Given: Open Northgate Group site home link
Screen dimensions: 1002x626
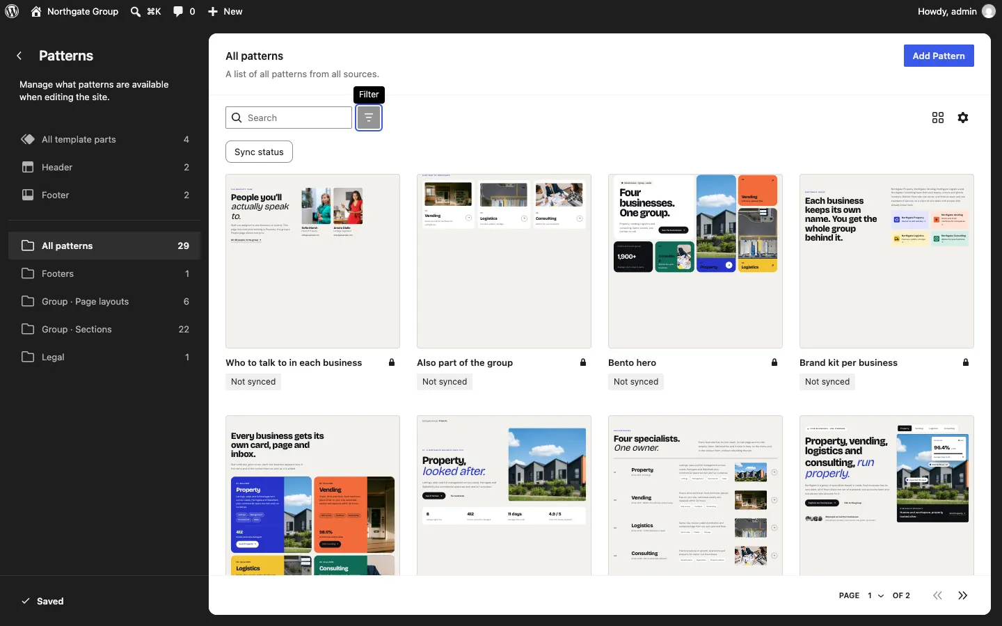Looking at the screenshot, I should point(74,11).
